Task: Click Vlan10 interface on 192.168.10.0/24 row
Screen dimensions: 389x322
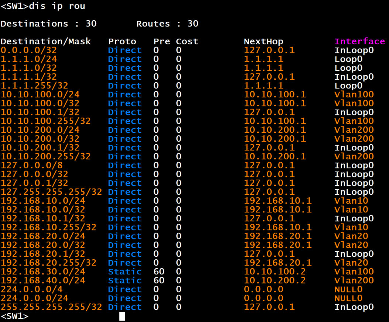Action: click(351, 201)
